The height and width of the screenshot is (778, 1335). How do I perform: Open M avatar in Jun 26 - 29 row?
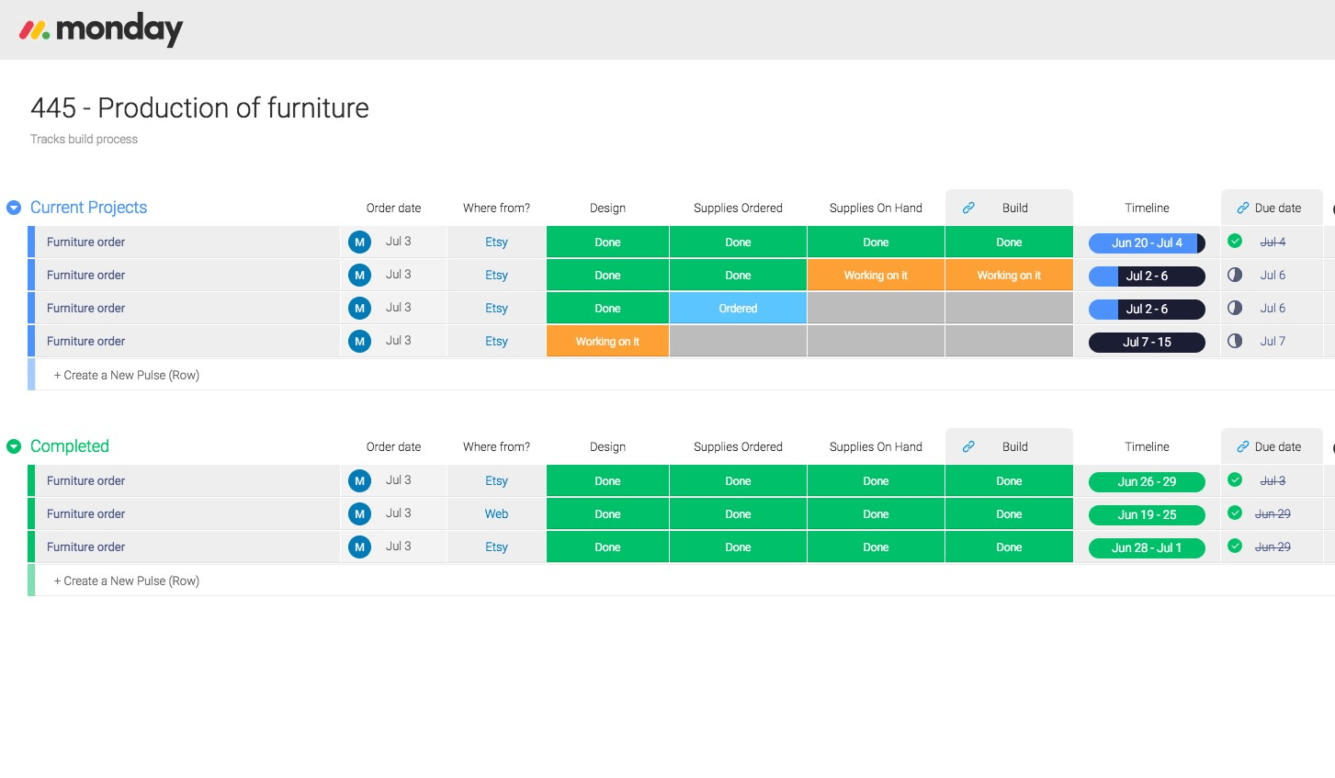click(359, 481)
